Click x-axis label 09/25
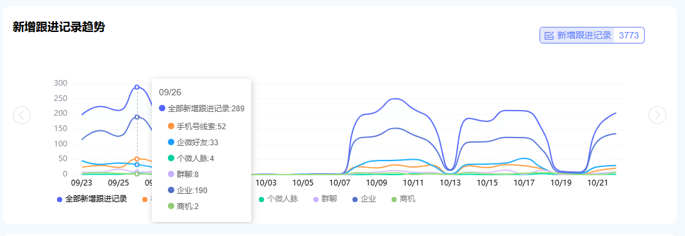This screenshot has height=236, width=685. coord(119,183)
